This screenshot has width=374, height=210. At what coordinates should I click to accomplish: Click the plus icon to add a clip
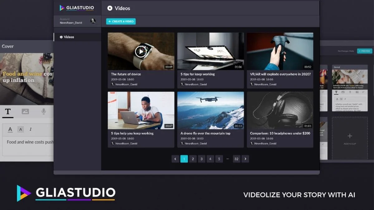350,136
